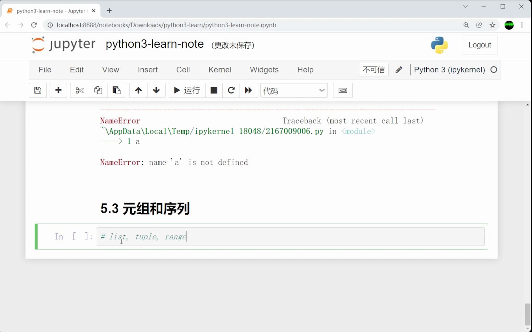Click Python 3 (ipykernel) kernel name
Screen dimensions: 532x332
tap(449, 70)
